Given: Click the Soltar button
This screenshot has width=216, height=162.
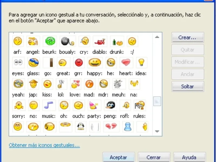Looking at the screenshot, I should point(188,86).
